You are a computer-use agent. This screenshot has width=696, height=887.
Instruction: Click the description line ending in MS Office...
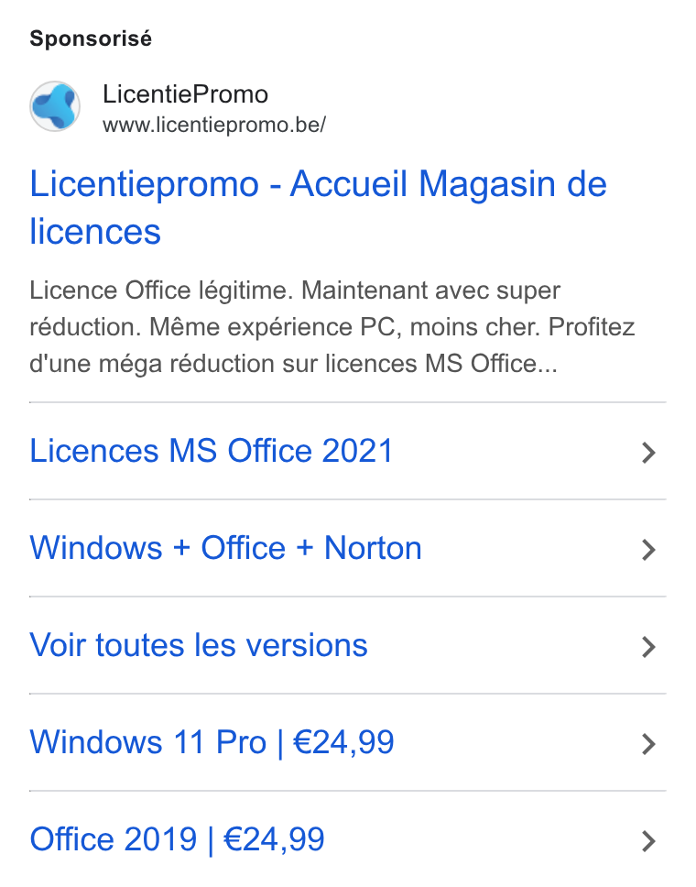(293, 364)
